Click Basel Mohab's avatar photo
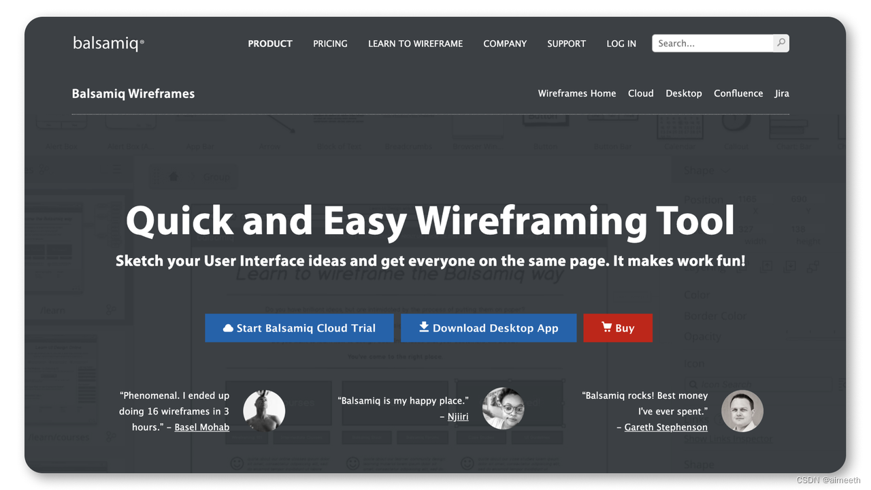871x490 pixels. (264, 410)
